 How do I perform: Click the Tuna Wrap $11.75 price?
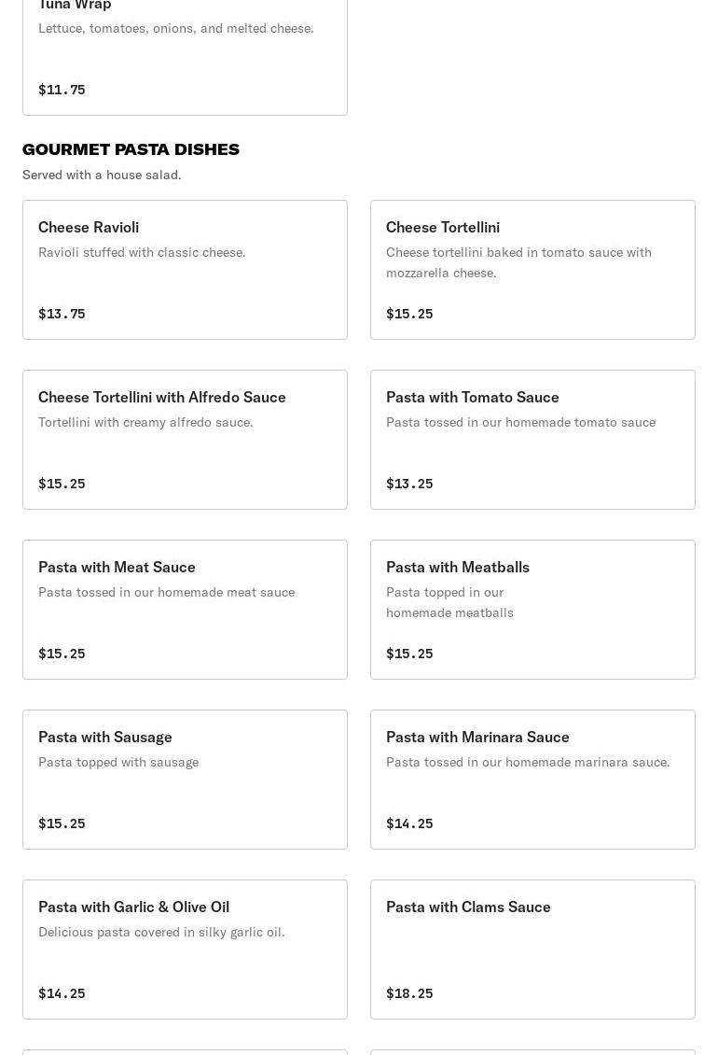click(x=62, y=90)
